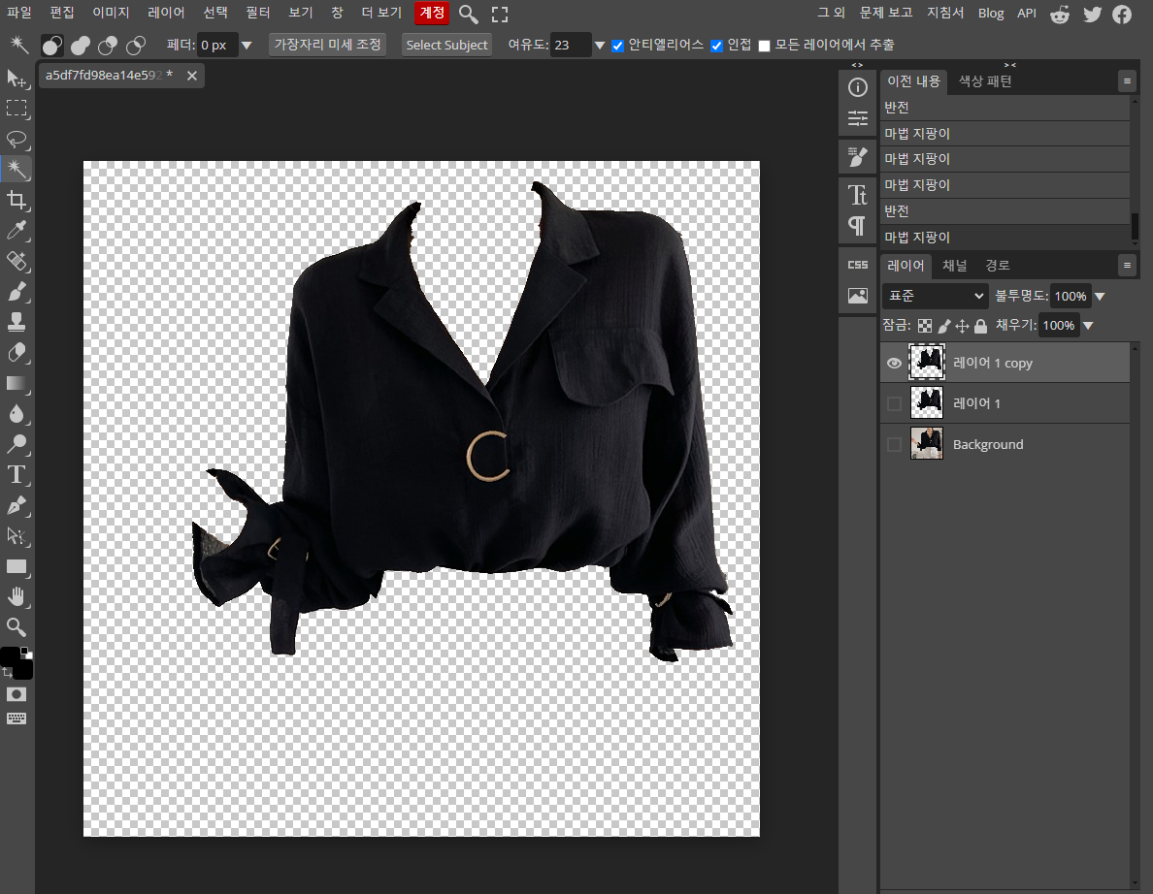Expand the 불투명도 opacity dropdown arrow
The width and height of the screenshot is (1153, 894).
(x=1100, y=296)
